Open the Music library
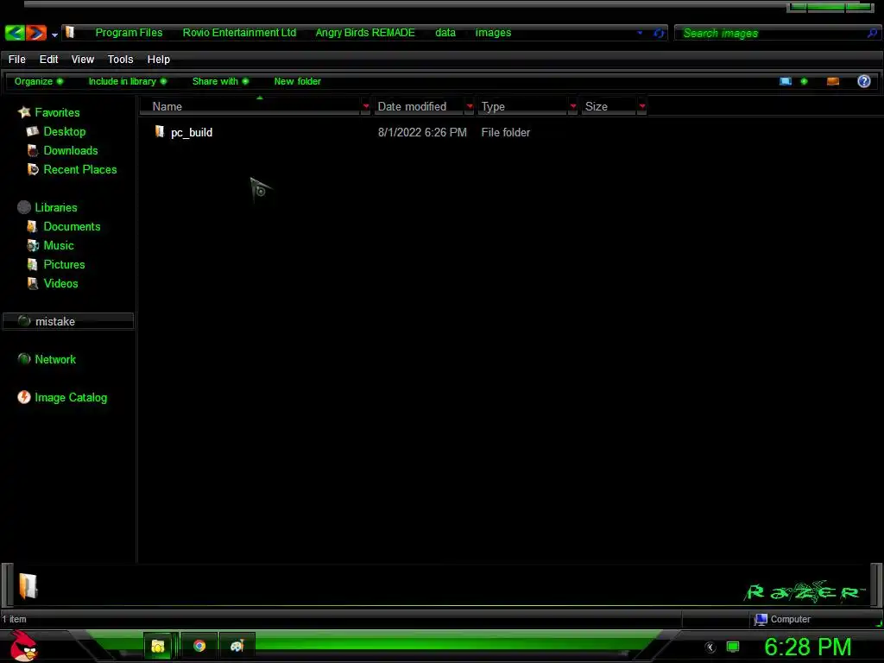Screen dimensions: 884x663 [x=59, y=246]
